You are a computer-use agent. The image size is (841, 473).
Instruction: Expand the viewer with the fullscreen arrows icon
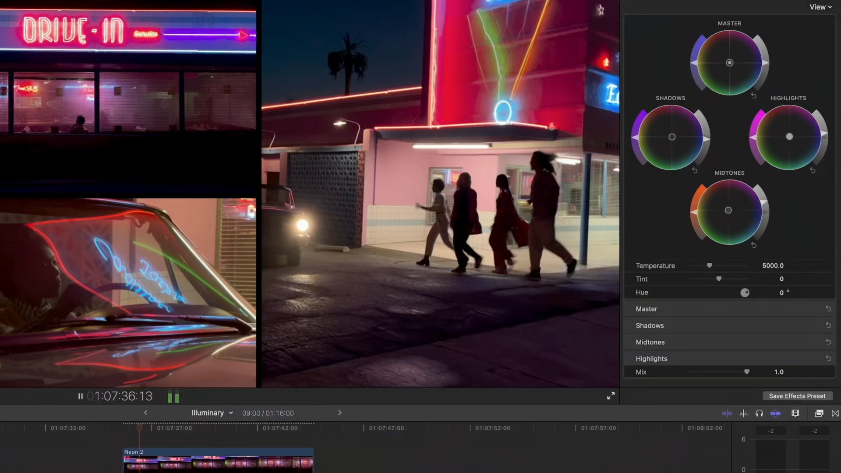point(611,395)
